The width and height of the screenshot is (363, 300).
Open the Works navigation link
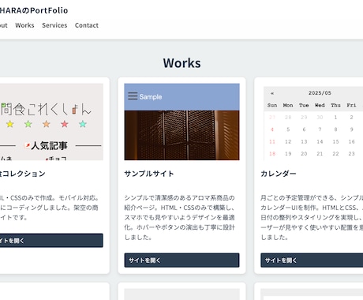pyautogui.click(x=24, y=25)
